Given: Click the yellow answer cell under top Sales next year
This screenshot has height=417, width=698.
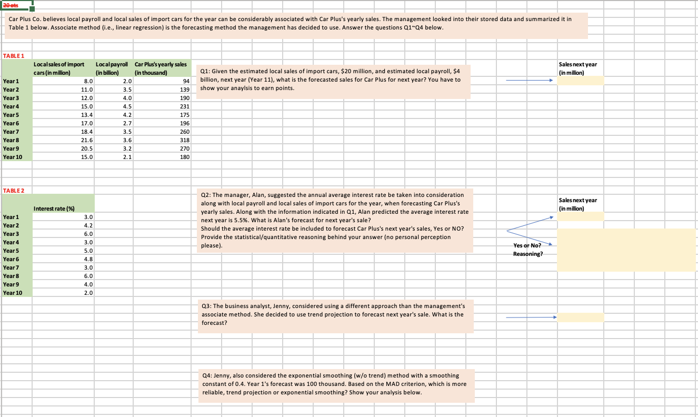Looking at the screenshot, I should click(x=579, y=81).
